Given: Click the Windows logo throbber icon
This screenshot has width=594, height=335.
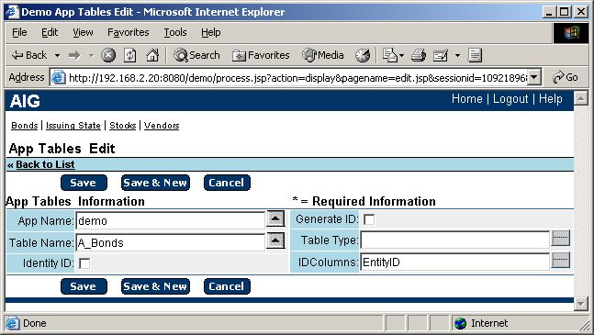Looking at the screenshot, I should click(571, 33).
